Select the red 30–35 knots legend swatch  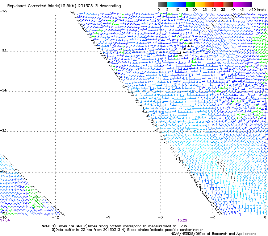point(219,4)
